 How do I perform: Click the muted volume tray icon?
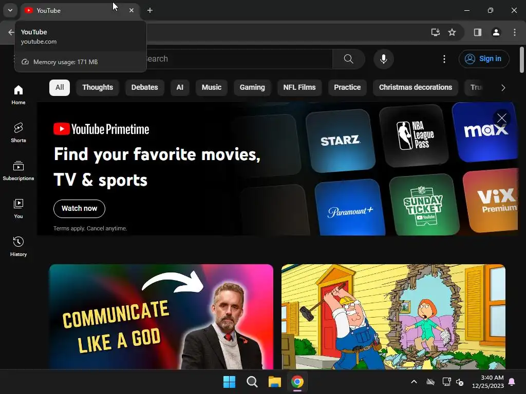tap(460, 382)
